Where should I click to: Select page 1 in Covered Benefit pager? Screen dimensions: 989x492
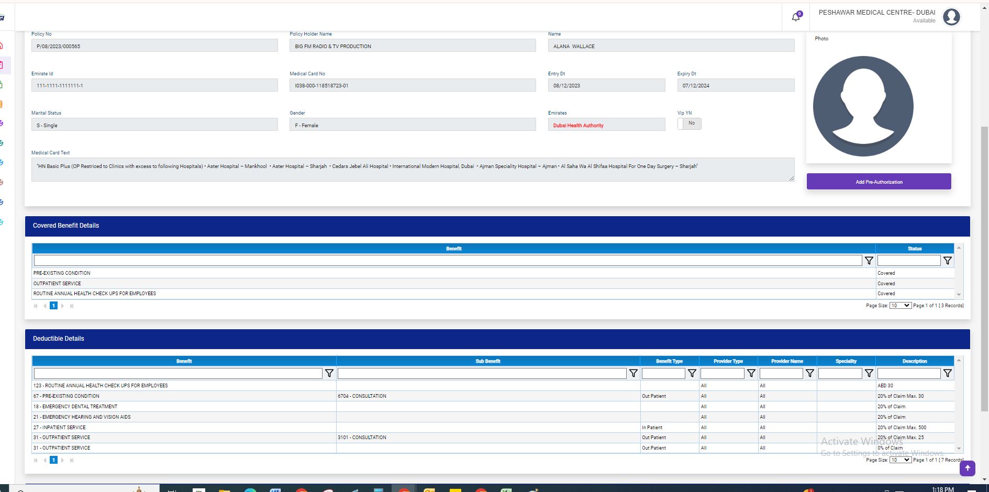pos(53,306)
